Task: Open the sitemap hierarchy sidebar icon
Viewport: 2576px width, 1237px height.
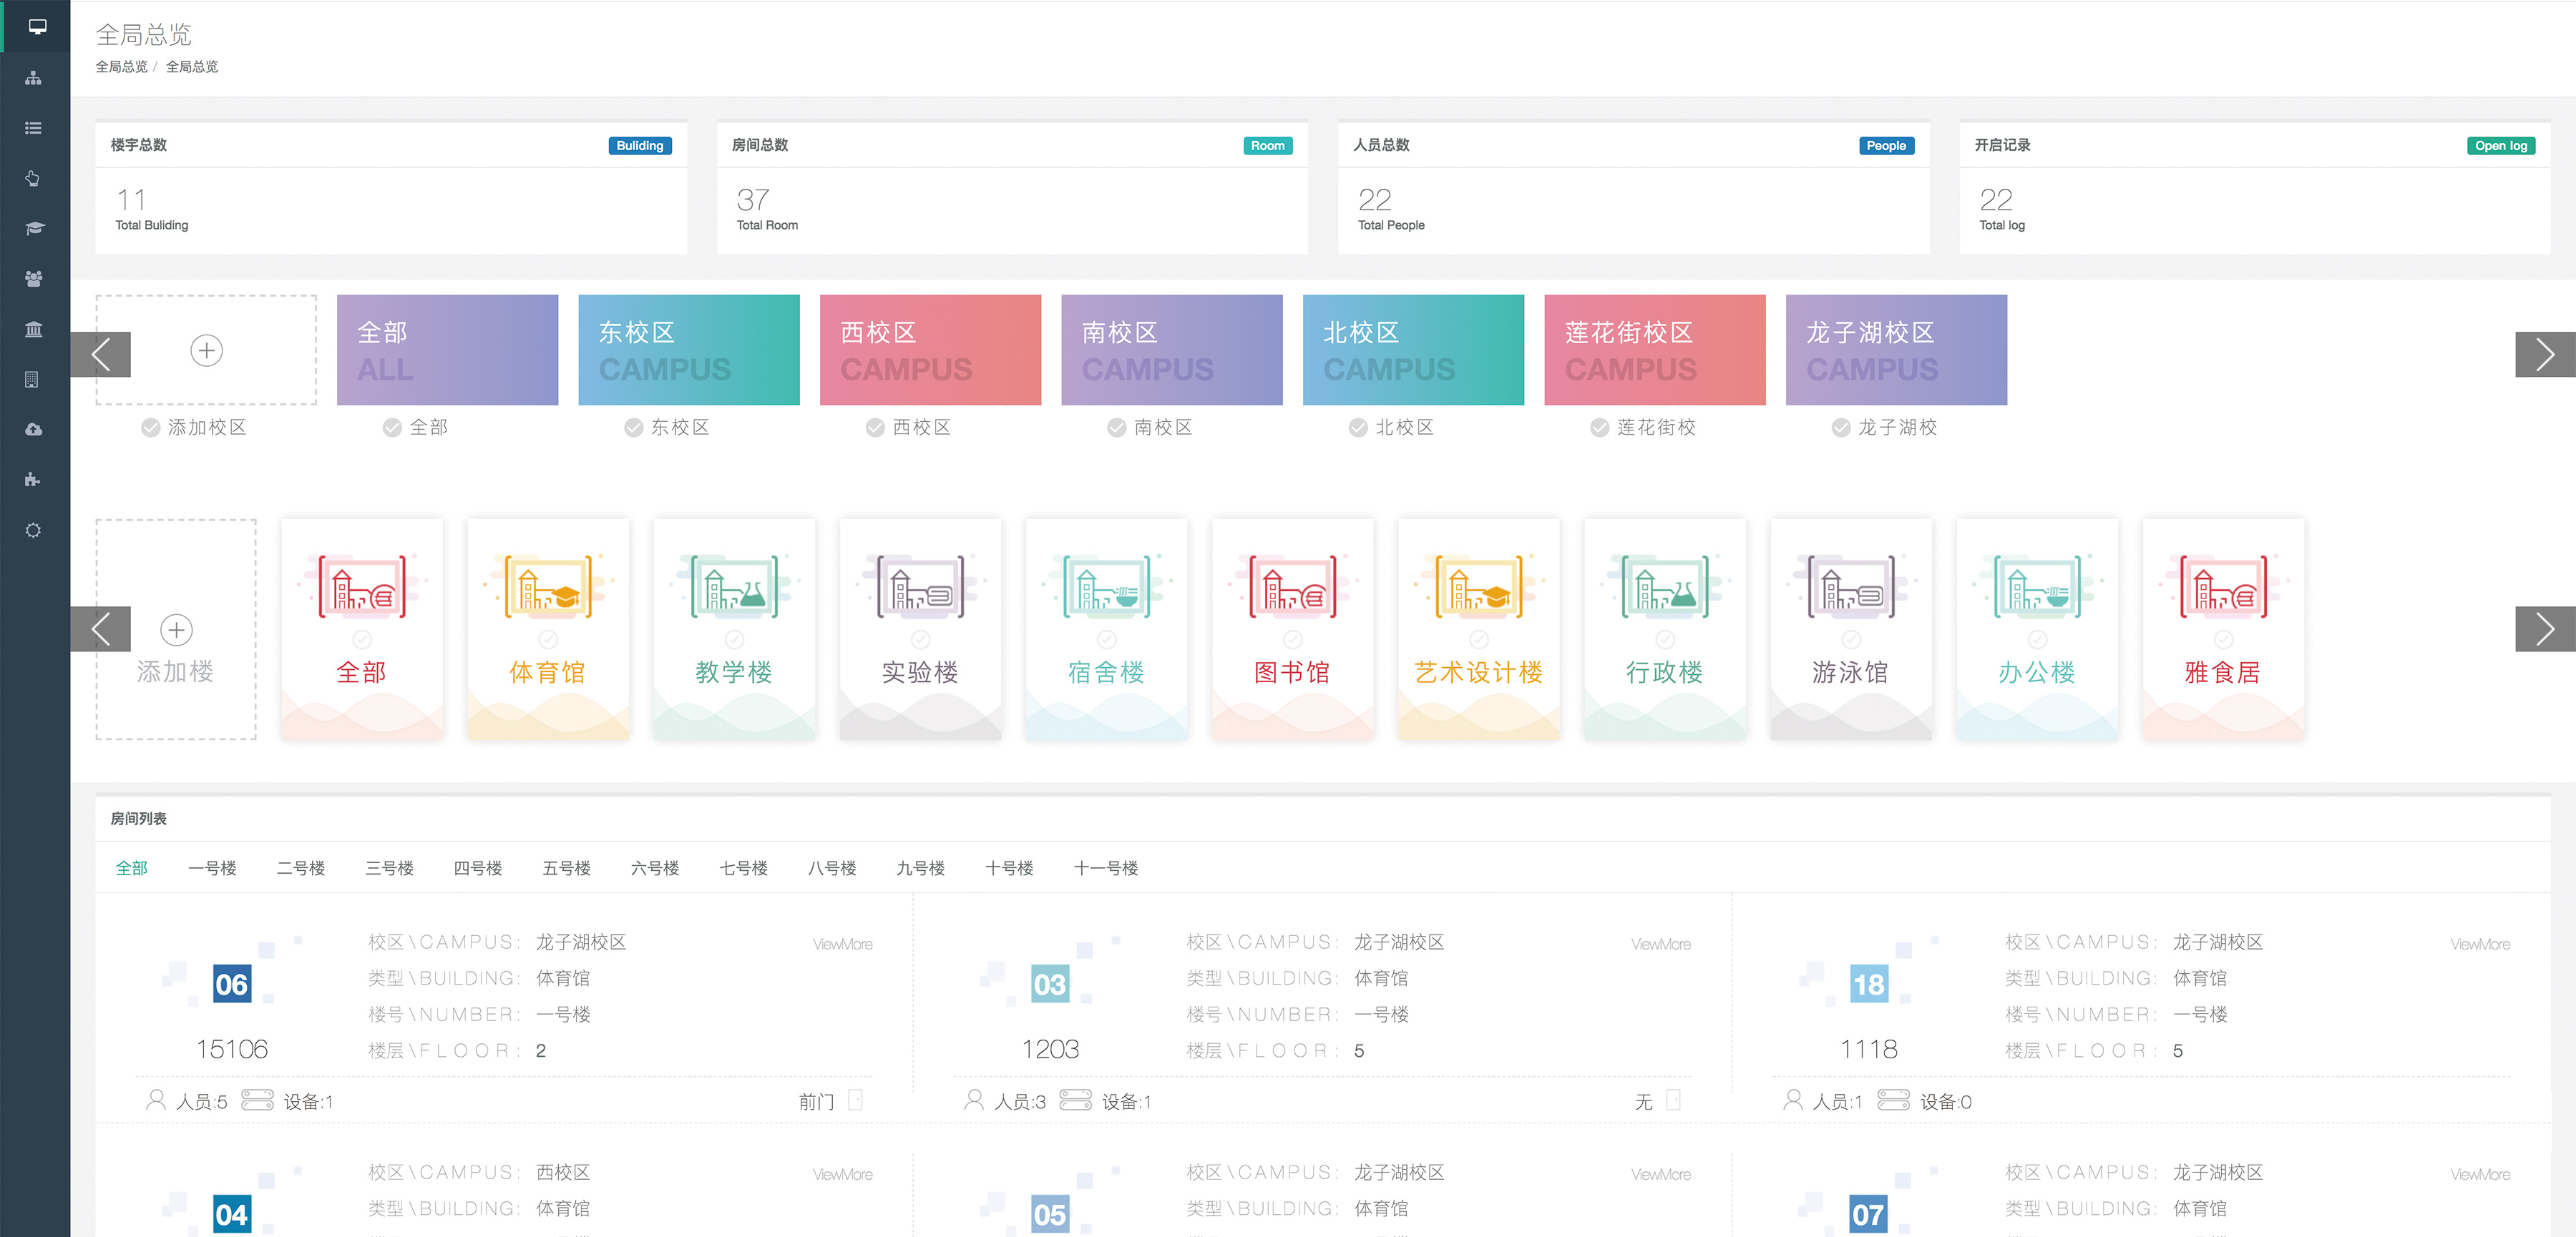Action: coord(34,78)
